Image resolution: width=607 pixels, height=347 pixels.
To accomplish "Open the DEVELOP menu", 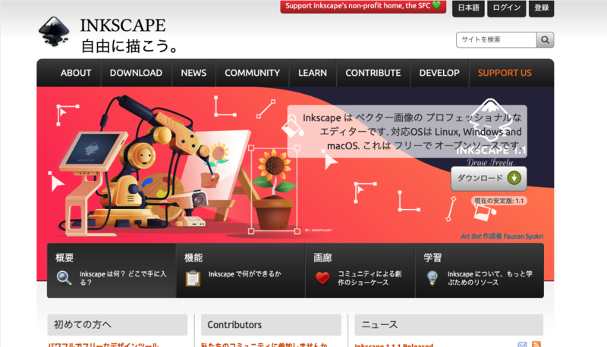I will click(x=439, y=73).
